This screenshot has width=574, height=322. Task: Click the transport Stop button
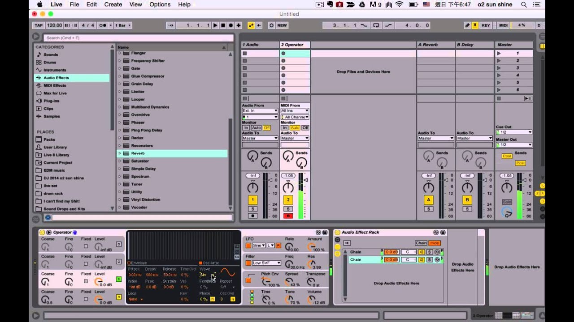[x=223, y=25]
